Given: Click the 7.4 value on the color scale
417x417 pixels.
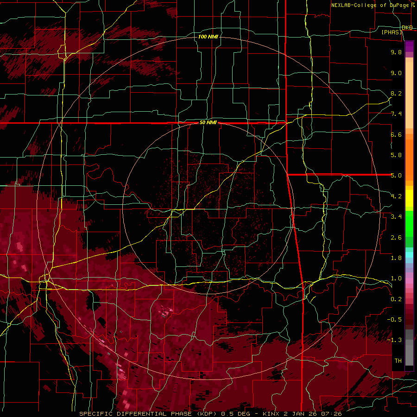Looking at the screenshot, I should [396, 114].
